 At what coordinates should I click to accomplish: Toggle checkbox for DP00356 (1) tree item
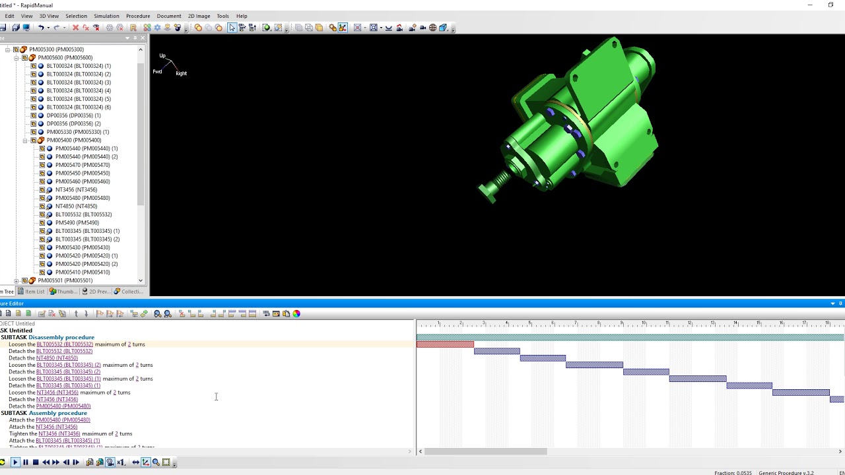33,115
